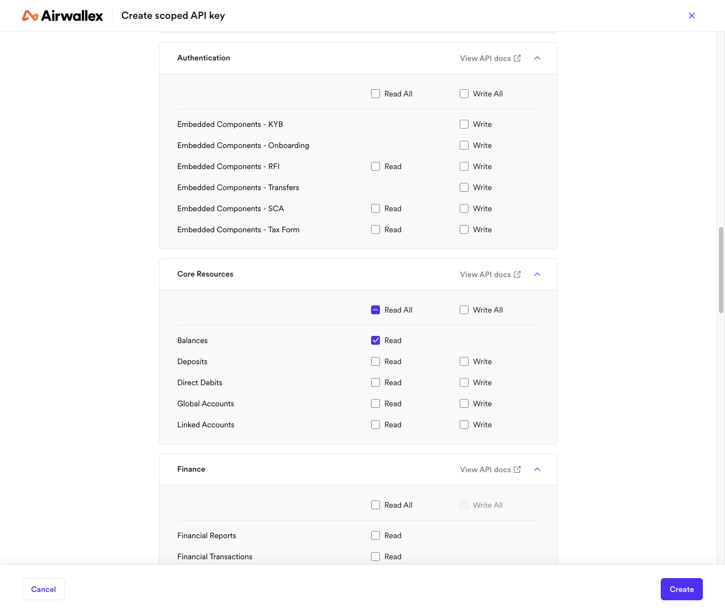Image resolution: width=725 pixels, height=613 pixels.
Task: Open Finance API docs external link icon
Action: point(517,469)
